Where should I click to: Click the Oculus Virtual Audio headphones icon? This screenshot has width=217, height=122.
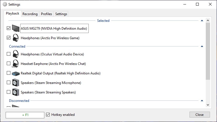16,54
